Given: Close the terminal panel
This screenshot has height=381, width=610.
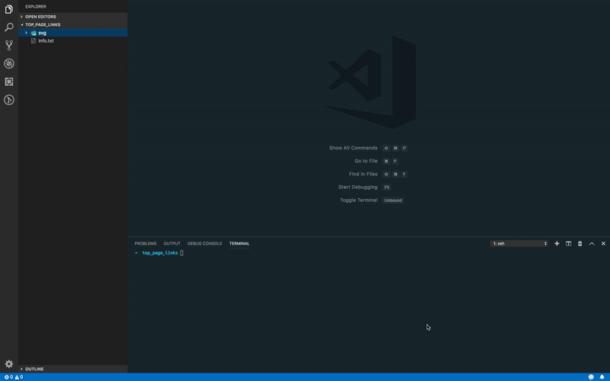Looking at the screenshot, I should point(603,243).
